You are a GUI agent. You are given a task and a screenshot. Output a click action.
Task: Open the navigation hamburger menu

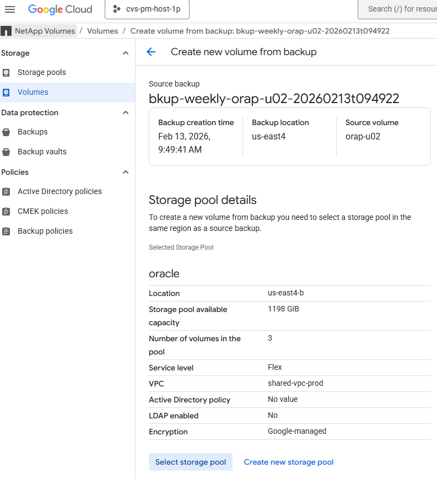pyautogui.click(x=10, y=9)
